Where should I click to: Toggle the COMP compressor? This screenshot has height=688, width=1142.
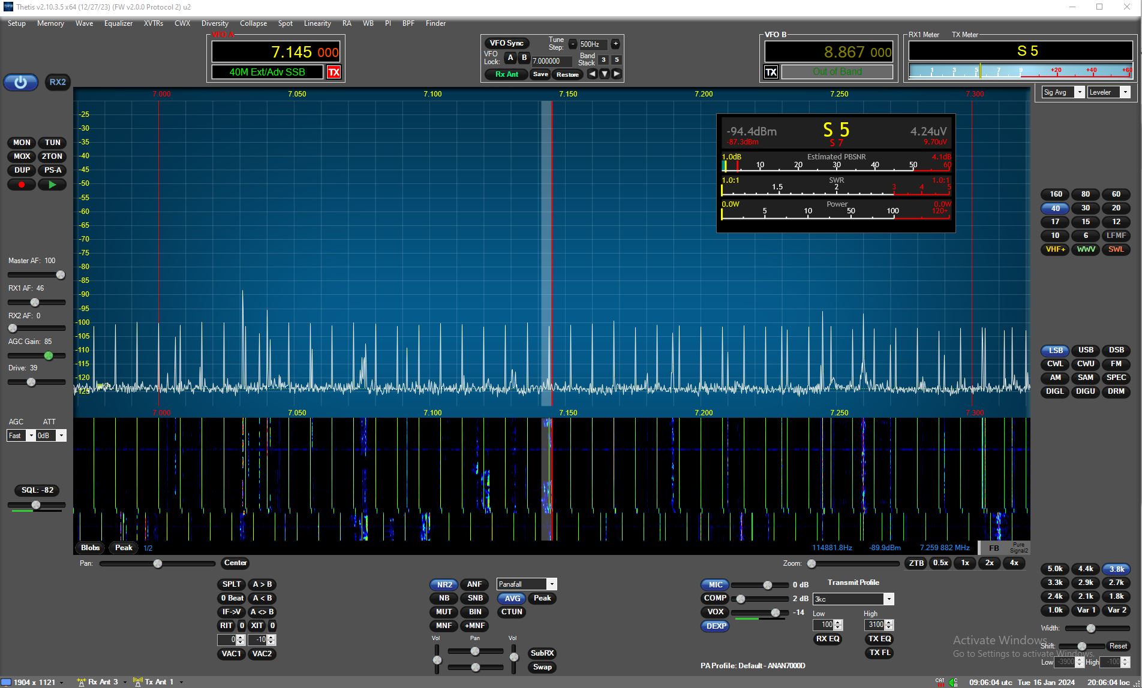coord(715,598)
